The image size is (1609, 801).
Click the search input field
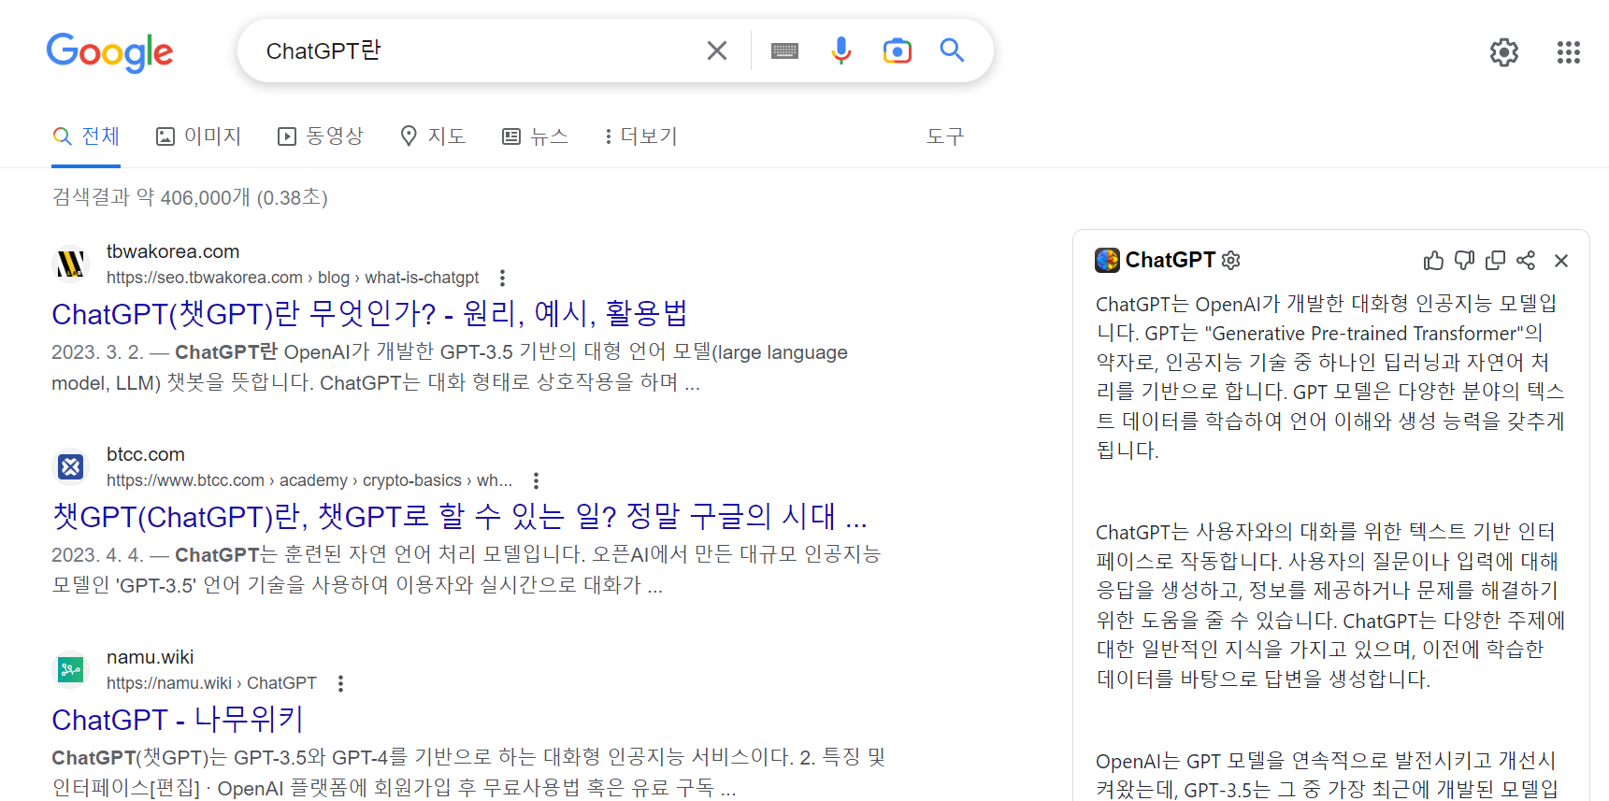pyautogui.click(x=477, y=50)
